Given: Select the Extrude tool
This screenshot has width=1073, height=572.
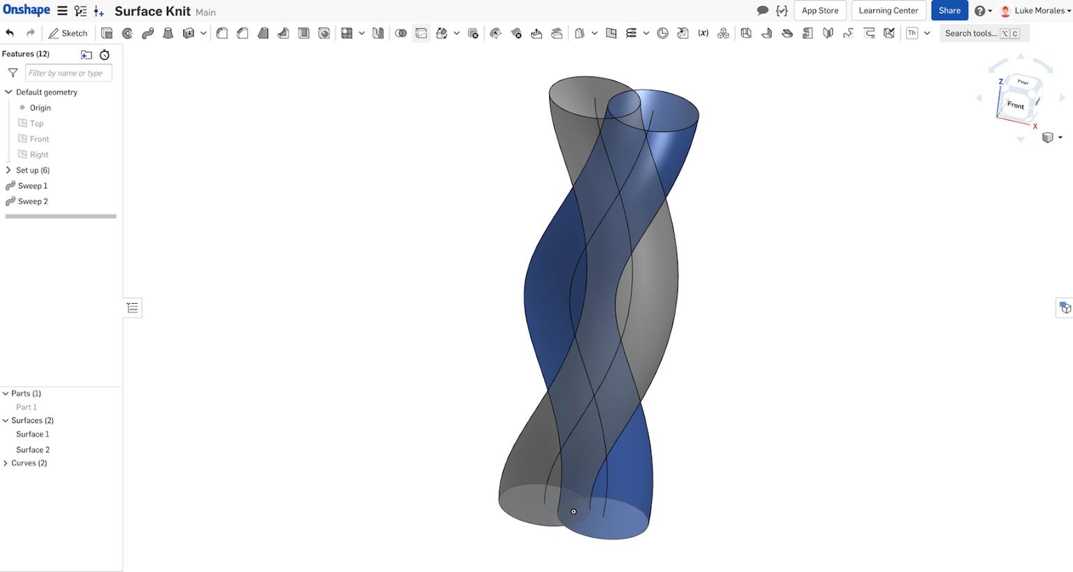Looking at the screenshot, I should point(106,33).
